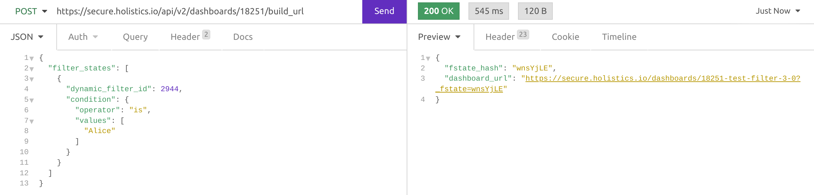Collapse the root object fold arrow in request body

click(32, 59)
